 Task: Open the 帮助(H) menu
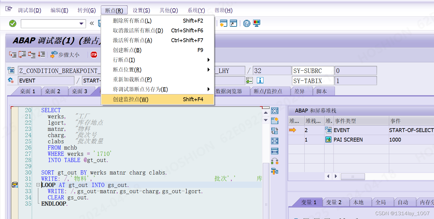[x=223, y=10]
